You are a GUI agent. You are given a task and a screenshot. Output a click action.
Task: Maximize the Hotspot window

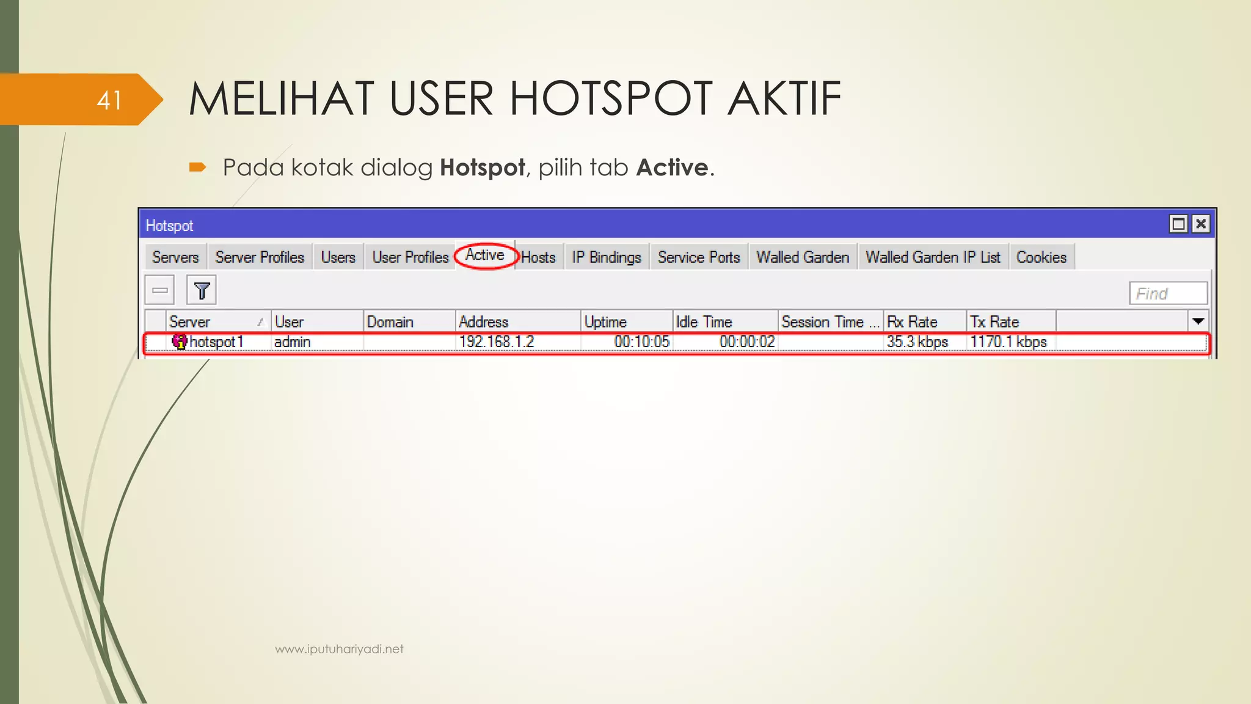tap(1178, 224)
